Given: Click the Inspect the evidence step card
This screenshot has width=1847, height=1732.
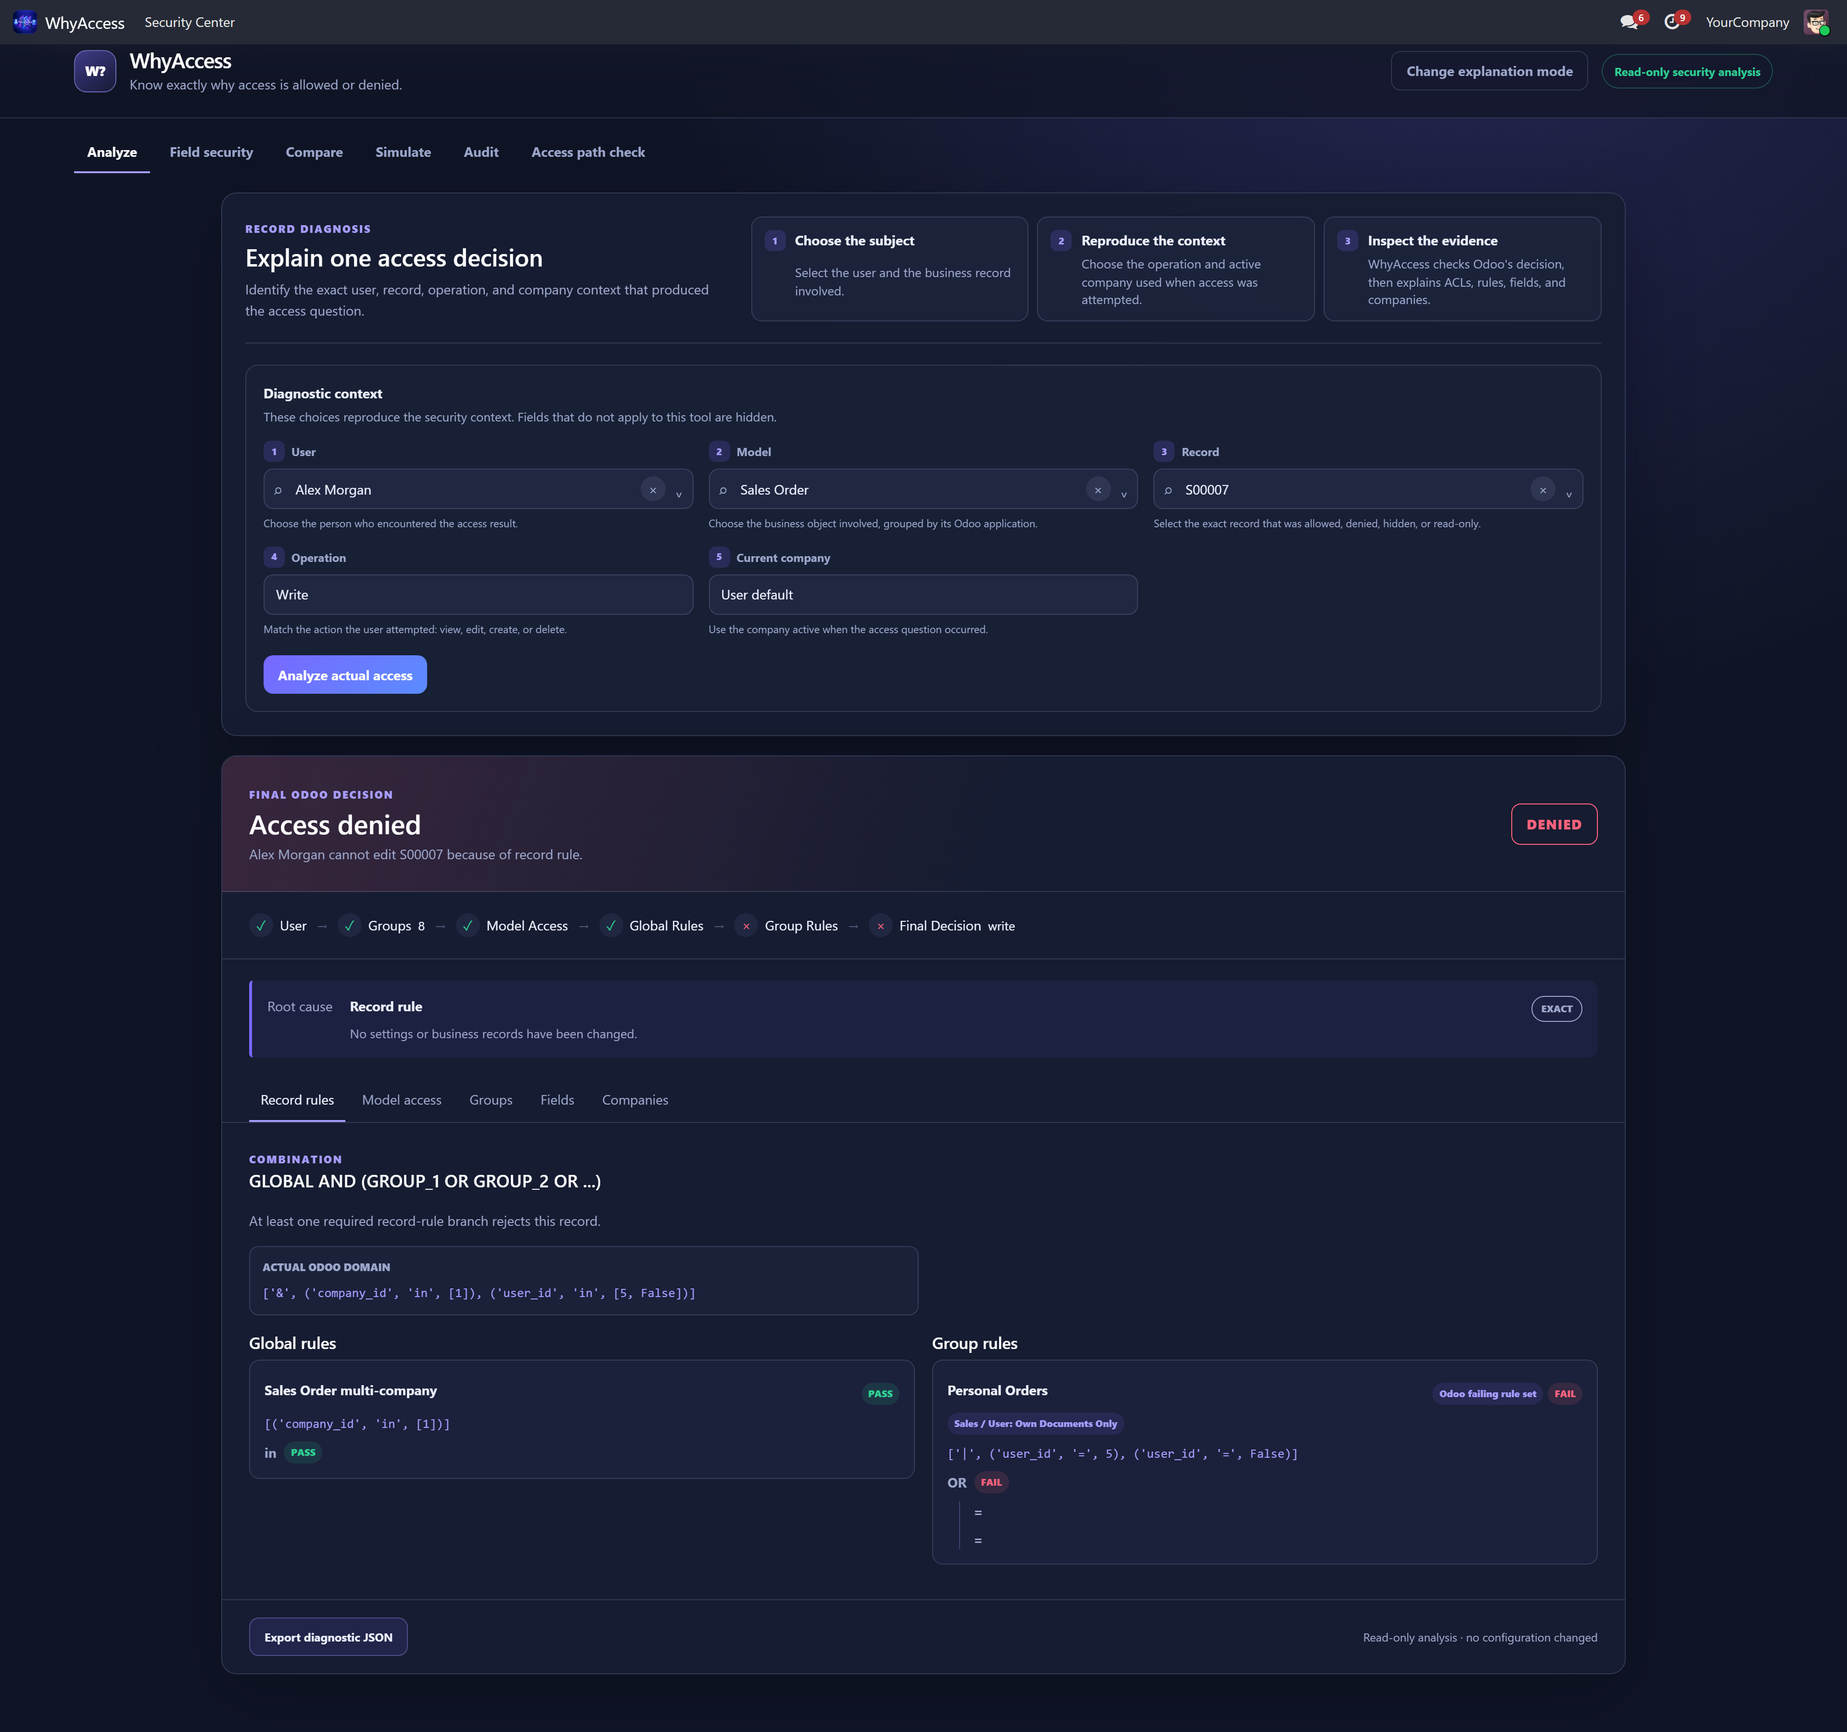Looking at the screenshot, I should pyautogui.click(x=1462, y=269).
